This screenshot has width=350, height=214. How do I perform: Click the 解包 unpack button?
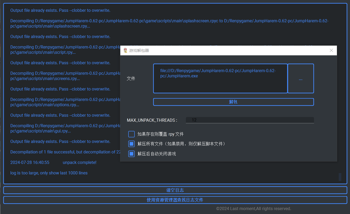click(x=233, y=102)
